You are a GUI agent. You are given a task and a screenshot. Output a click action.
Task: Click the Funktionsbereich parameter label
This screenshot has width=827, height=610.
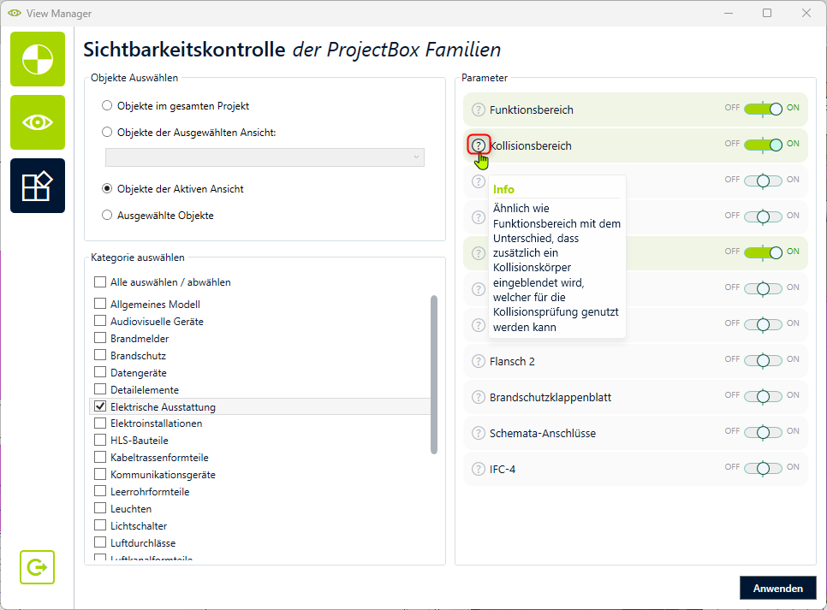click(531, 110)
